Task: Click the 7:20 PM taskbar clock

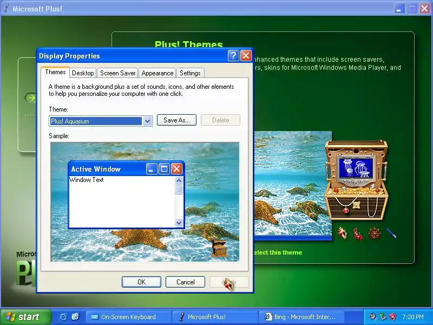Action: click(413, 317)
